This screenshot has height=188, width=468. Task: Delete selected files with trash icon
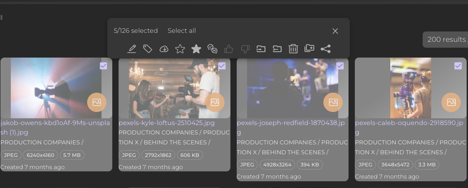(293, 49)
